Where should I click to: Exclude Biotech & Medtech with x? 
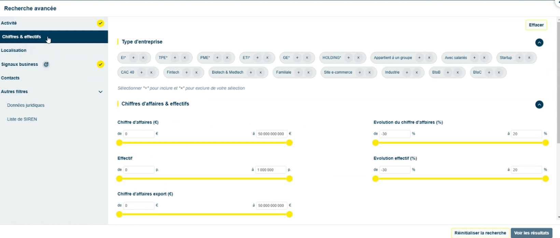(x=261, y=72)
